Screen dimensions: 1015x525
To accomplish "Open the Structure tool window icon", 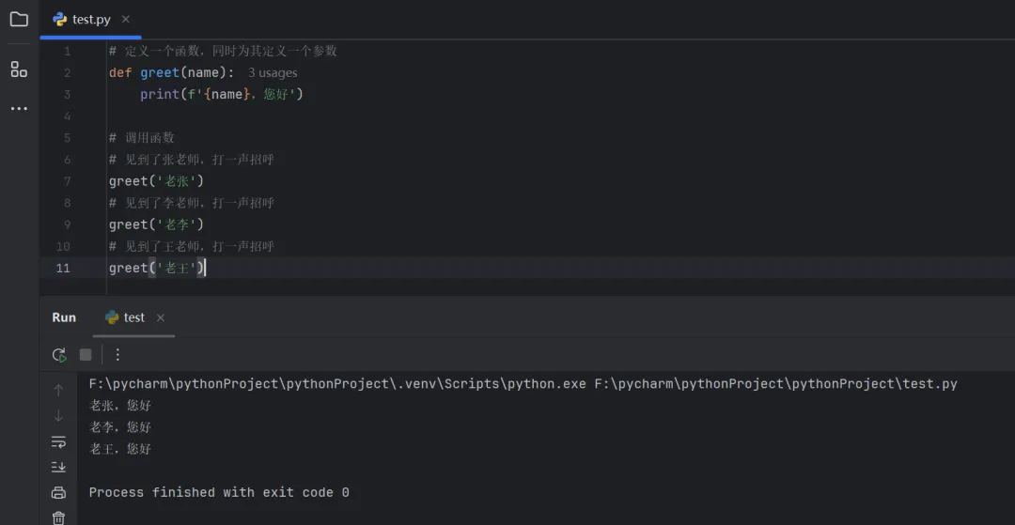I will click(x=19, y=69).
